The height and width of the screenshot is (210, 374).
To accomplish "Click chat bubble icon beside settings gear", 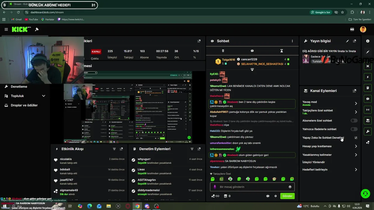I will 268,196.
